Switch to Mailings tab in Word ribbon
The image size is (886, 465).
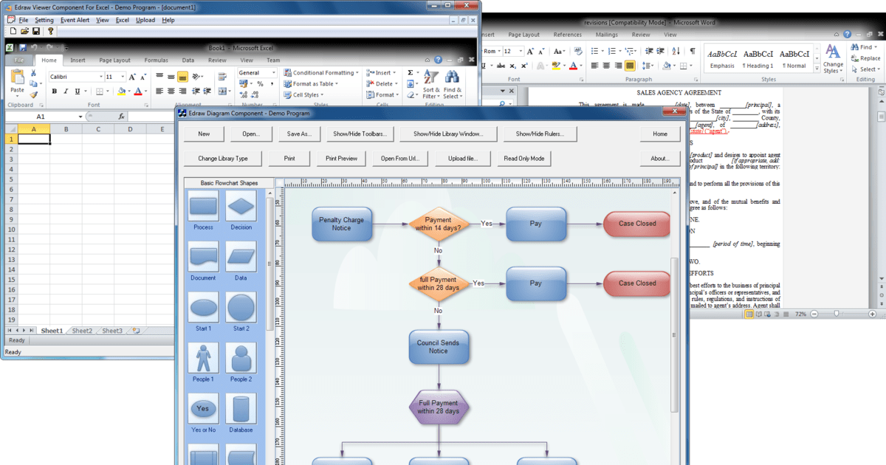click(x=606, y=35)
